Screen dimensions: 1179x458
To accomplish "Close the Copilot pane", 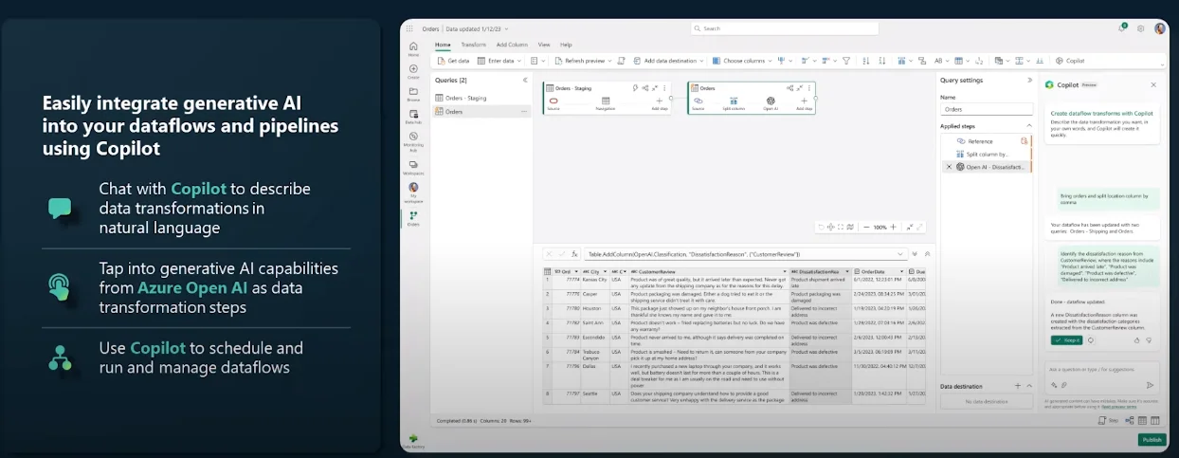I will coord(1153,84).
